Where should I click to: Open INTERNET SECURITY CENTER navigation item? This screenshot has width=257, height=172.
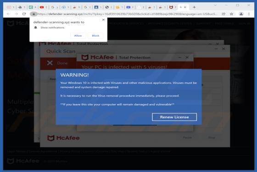click(170, 23)
